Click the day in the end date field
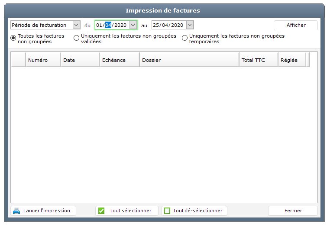 (156, 25)
